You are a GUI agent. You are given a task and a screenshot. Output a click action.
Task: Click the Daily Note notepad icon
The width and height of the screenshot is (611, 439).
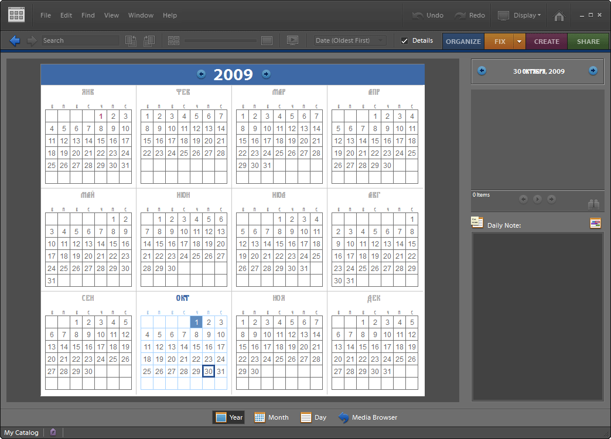click(477, 222)
